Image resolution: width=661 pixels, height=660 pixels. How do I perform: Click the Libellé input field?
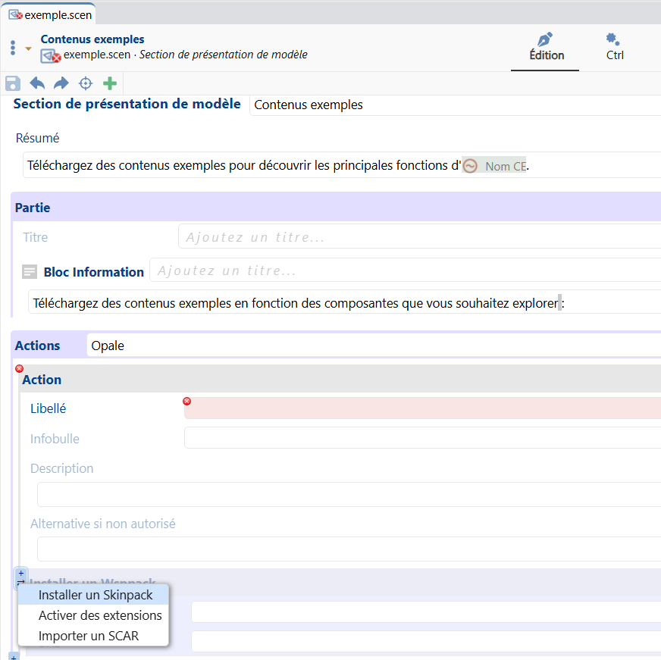tap(422, 408)
